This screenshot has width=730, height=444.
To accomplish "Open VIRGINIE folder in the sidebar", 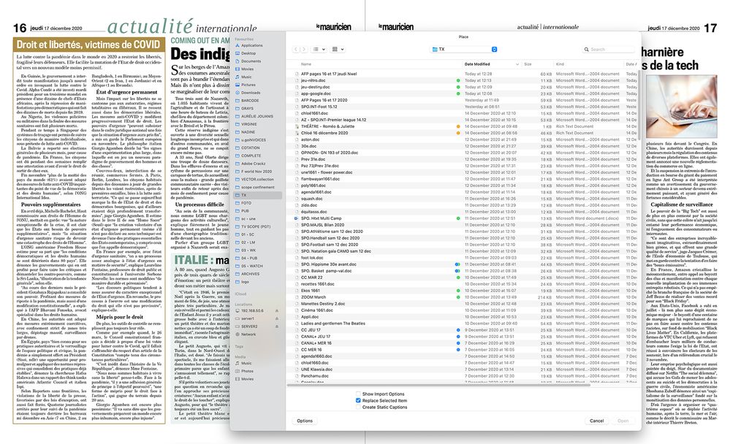I will pyautogui.click(x=248, y=124).
